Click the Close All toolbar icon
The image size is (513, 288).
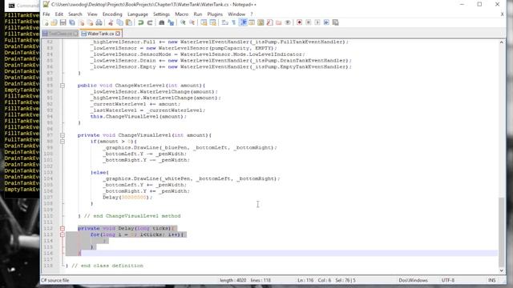pyautogui.click(x=90, y=22)
